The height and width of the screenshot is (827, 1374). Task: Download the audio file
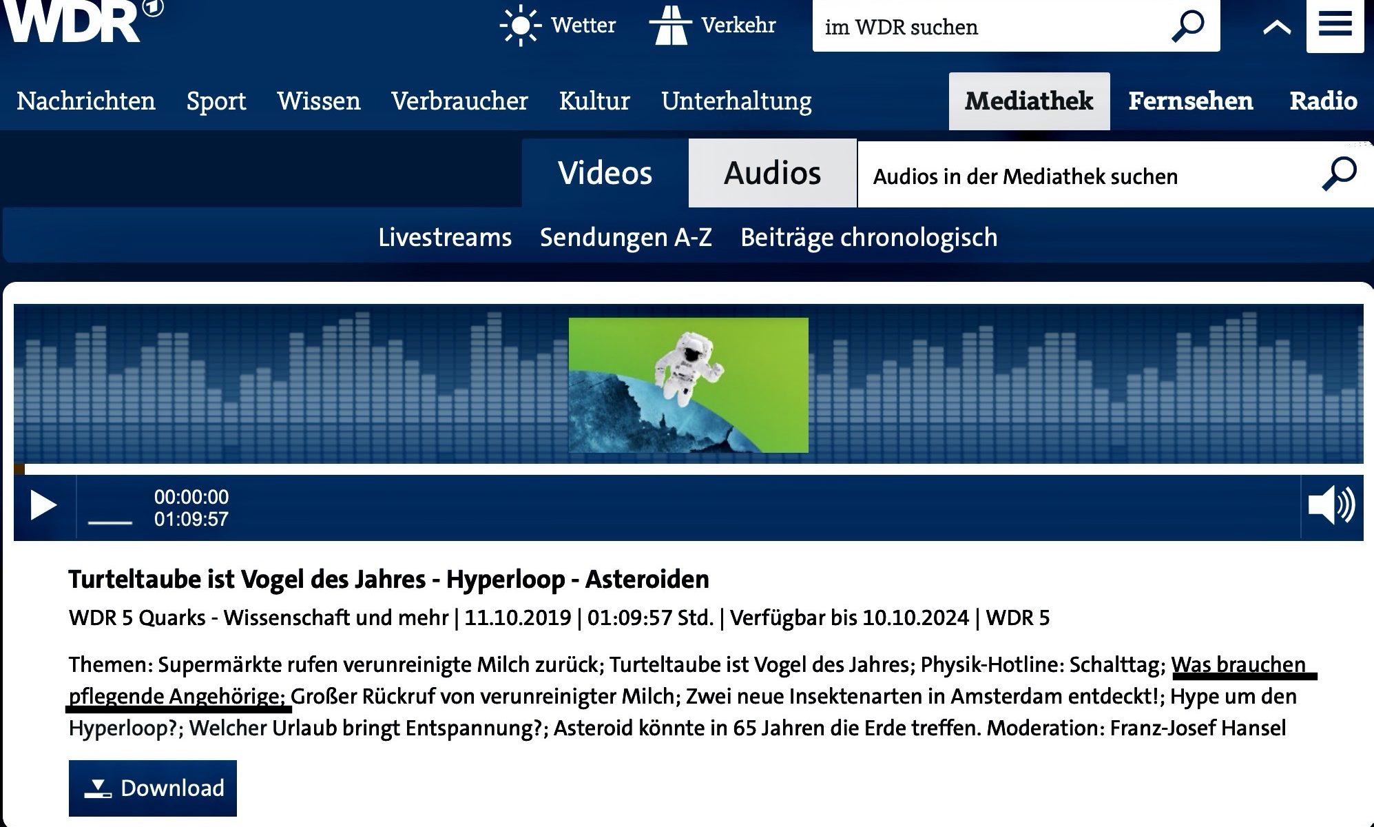(153, 788)
